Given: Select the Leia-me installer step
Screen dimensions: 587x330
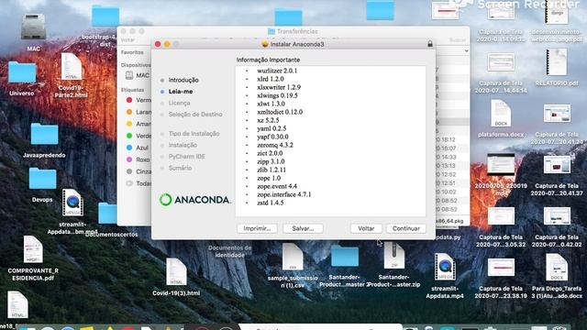Looking at the screenshot, I should pyautogui.click(x=181, y=92).
